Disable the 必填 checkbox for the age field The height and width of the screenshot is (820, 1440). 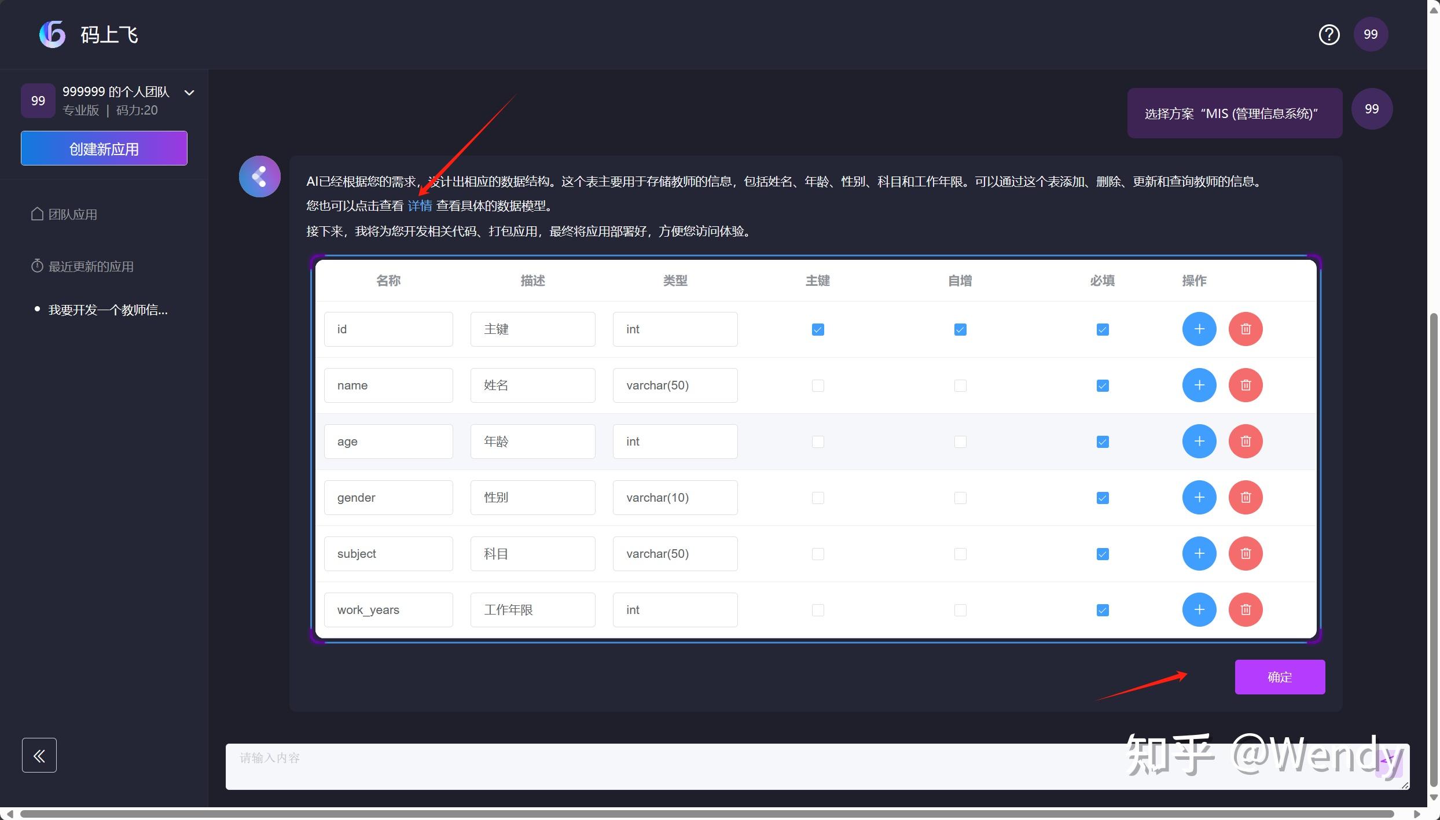[x=1102, y=441]
